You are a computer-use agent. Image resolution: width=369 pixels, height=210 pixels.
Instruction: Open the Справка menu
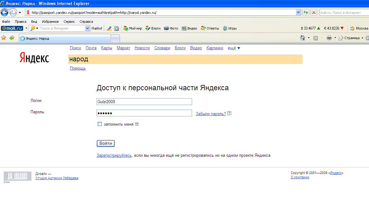[x=86, y=21]
